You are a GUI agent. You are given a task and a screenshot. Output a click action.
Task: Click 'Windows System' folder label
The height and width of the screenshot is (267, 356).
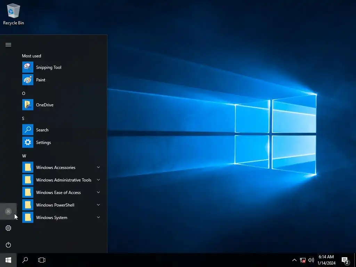51,218
